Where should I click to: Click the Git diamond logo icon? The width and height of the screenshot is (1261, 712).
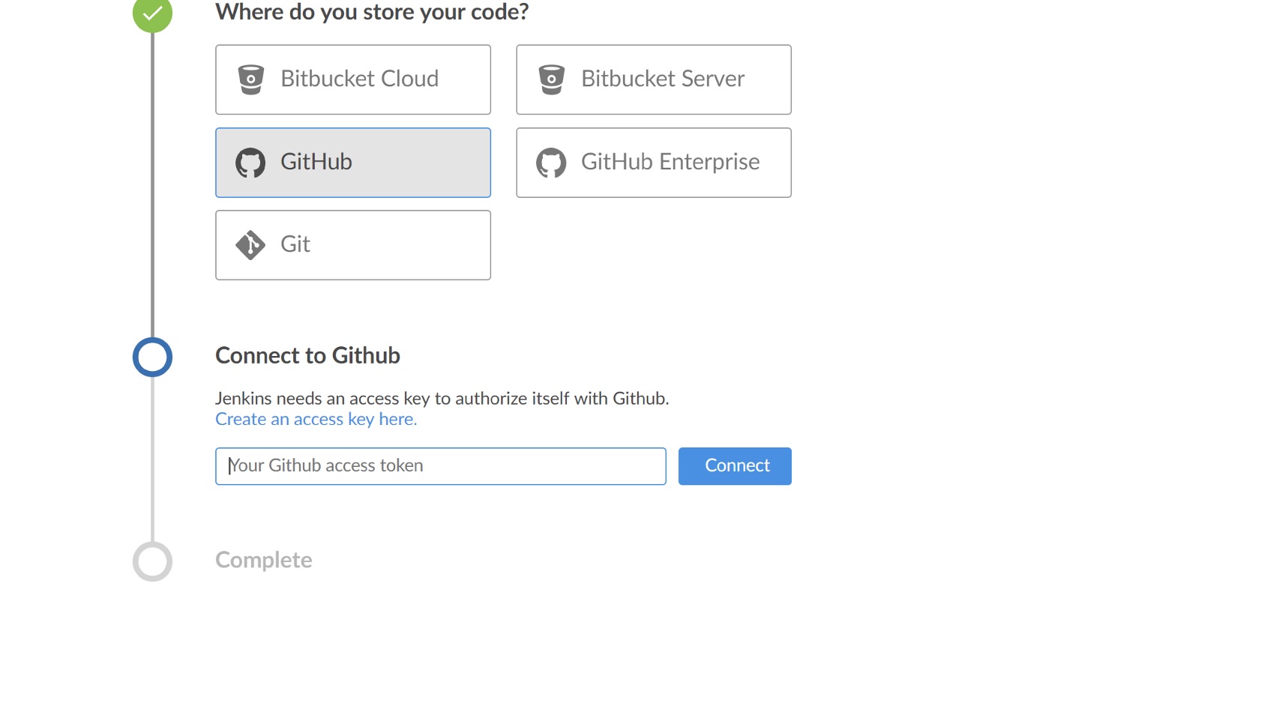coord(250,245)
